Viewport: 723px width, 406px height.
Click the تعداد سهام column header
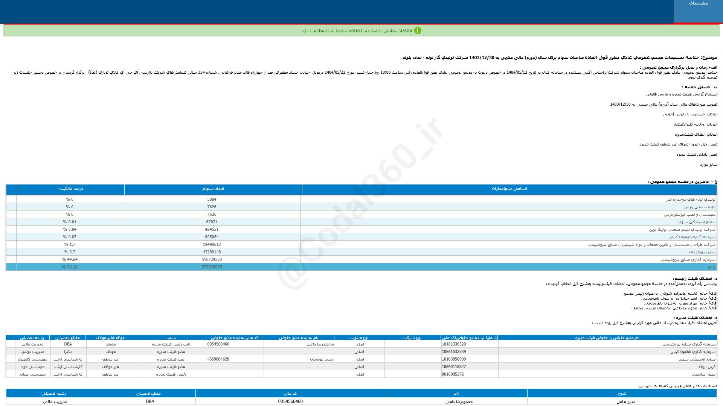[x=213, y=189]
